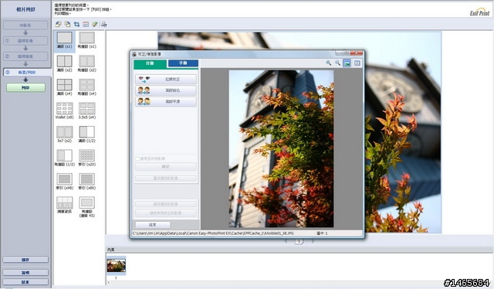Open the Menu (功能表) step in sidebar

click(x=25, y=25)
